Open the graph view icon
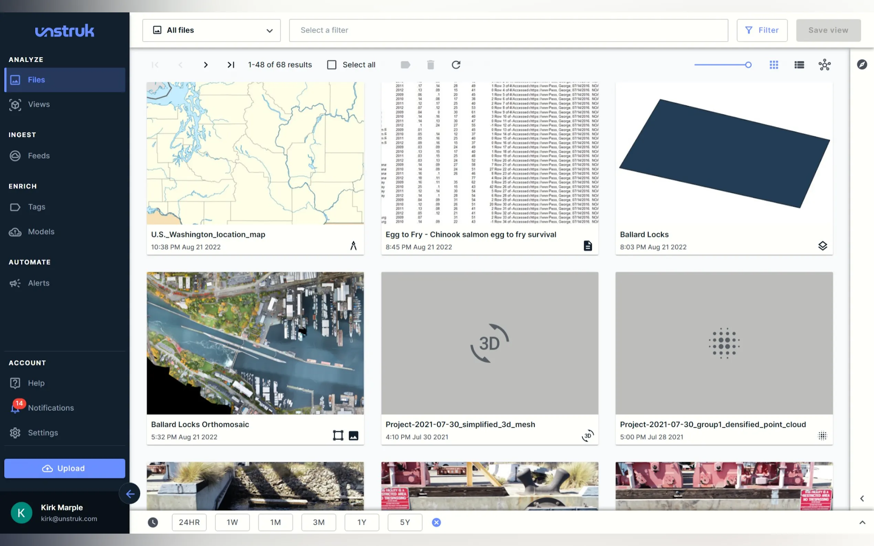Screen dimensions: 874x546 pyautogui.click(x=824, y=65)
